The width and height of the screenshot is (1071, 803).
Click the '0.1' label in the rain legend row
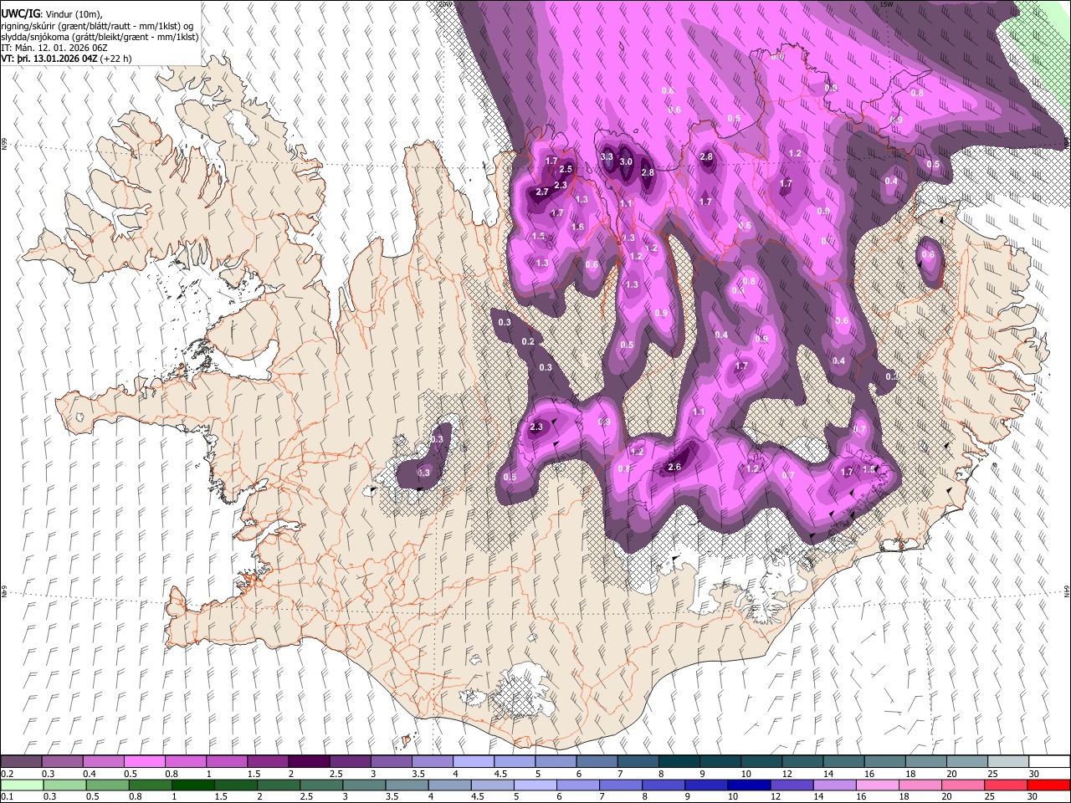(8, 797)
